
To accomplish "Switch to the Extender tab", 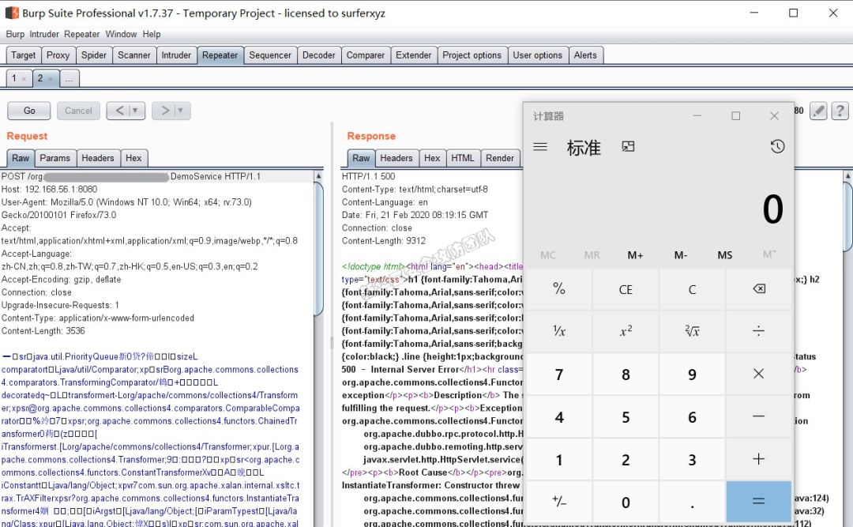I will (413, 55).
